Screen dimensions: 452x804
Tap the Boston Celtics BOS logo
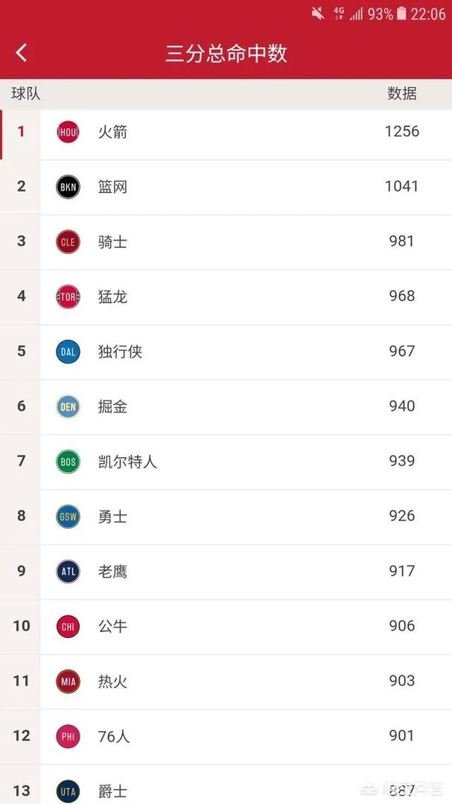[x=68, y=462]
